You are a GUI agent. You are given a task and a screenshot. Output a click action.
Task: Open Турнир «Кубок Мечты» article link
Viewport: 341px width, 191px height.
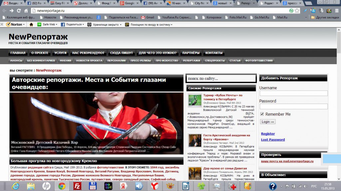coord(223,97)
